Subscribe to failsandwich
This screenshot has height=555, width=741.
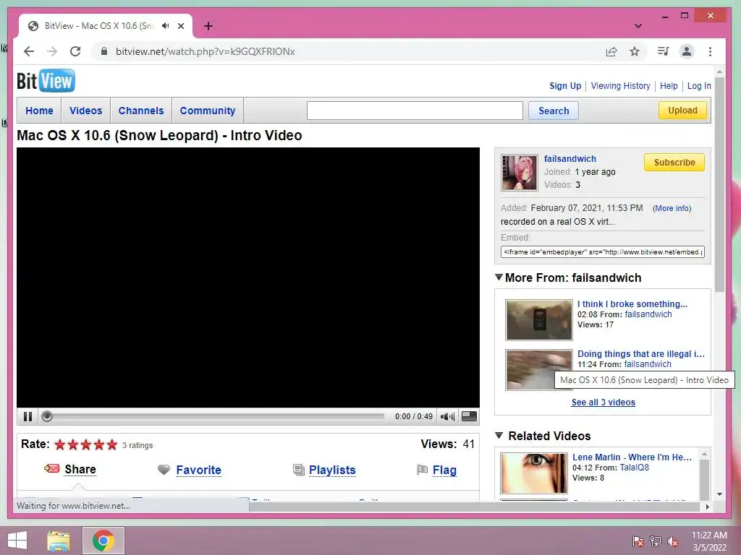pyautogui.click(x=674, y=162)
